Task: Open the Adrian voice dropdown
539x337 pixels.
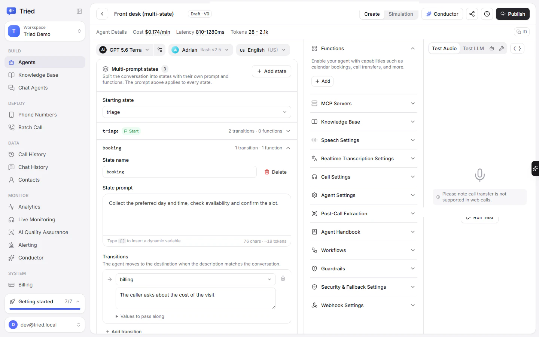Action: pos(201,50)
